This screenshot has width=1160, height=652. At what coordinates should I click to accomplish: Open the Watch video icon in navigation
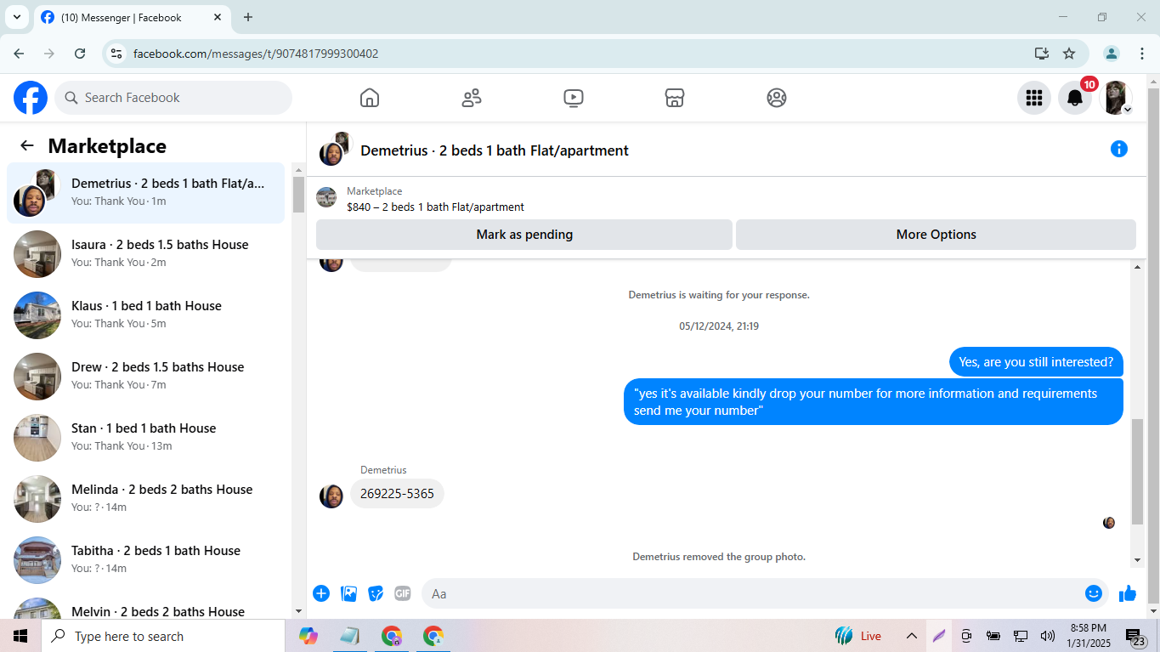(574, 98)
